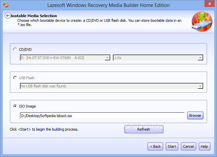Select the USB Flash radio button
Viewport: 217px width, 157px height.
pyautogui.click(x=15, y=78)
